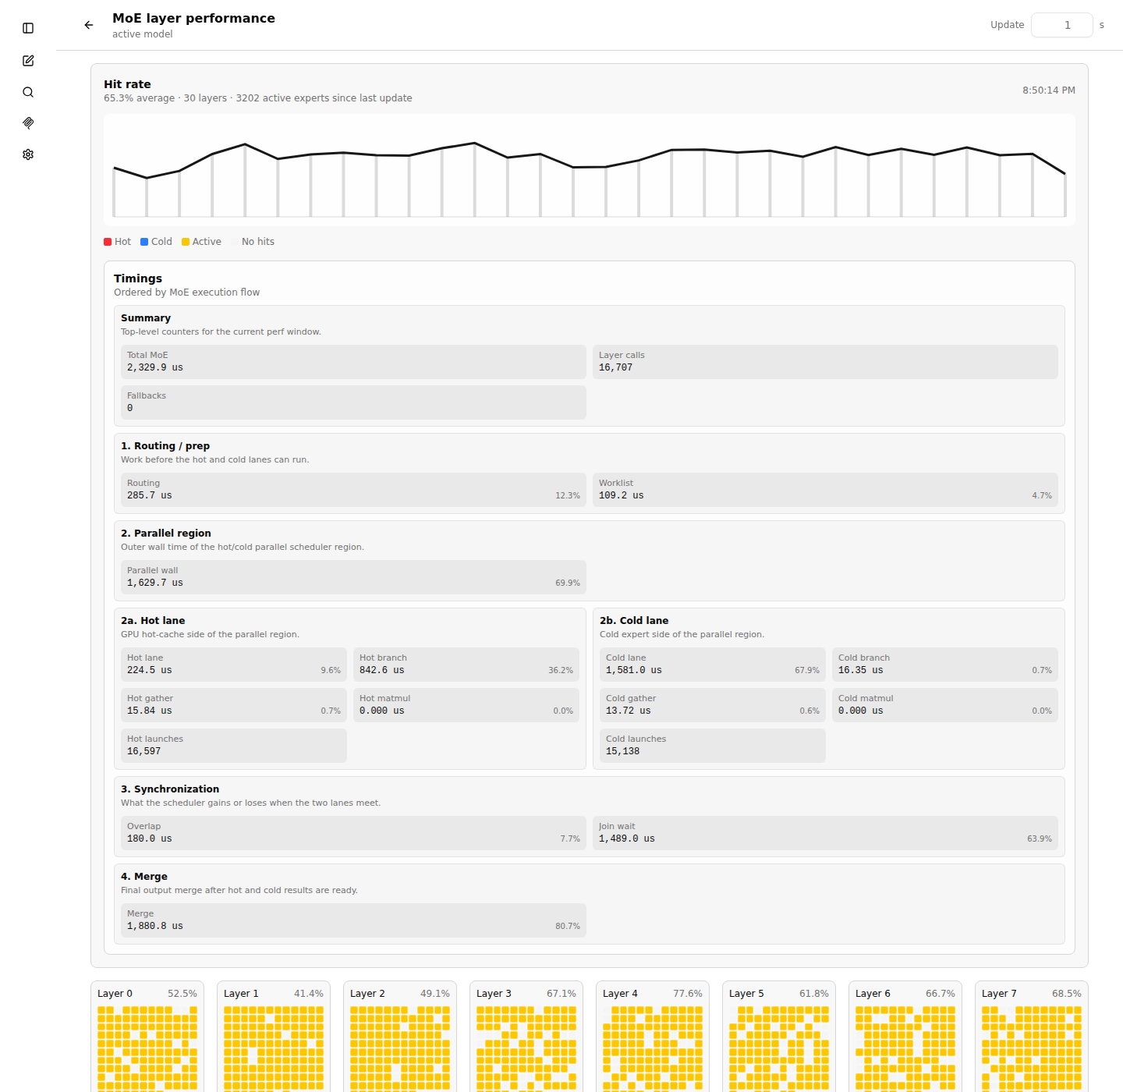Open the Layer 6 heatmap card
This screenshot has width=1123, height=1092.
tap(905, 1037)
